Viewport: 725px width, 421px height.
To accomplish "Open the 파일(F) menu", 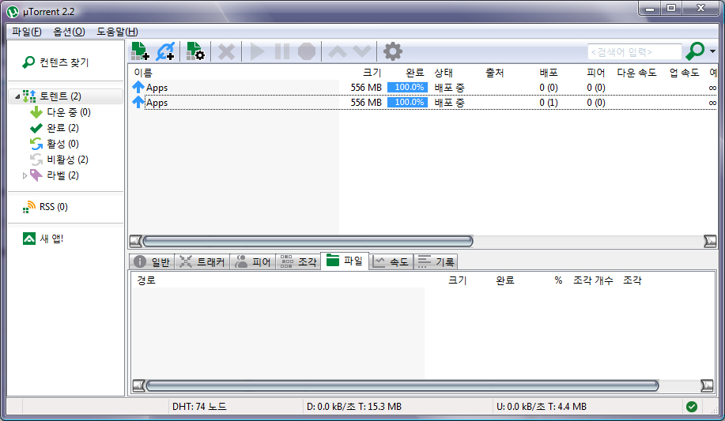I will pyautogui.click(x=27, y=32).
